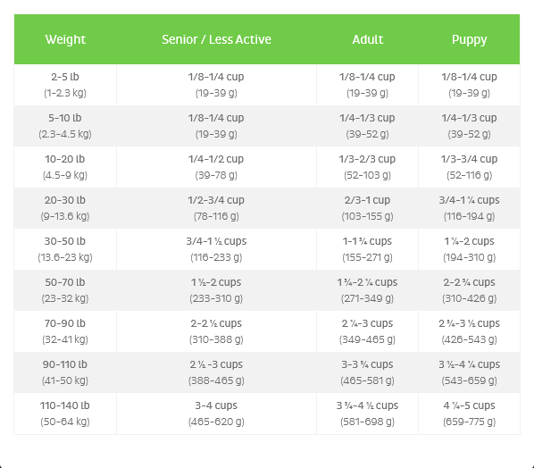Select the 50–70 lb weight cell
The image size is (534, 468).
(x=65, y=290)
